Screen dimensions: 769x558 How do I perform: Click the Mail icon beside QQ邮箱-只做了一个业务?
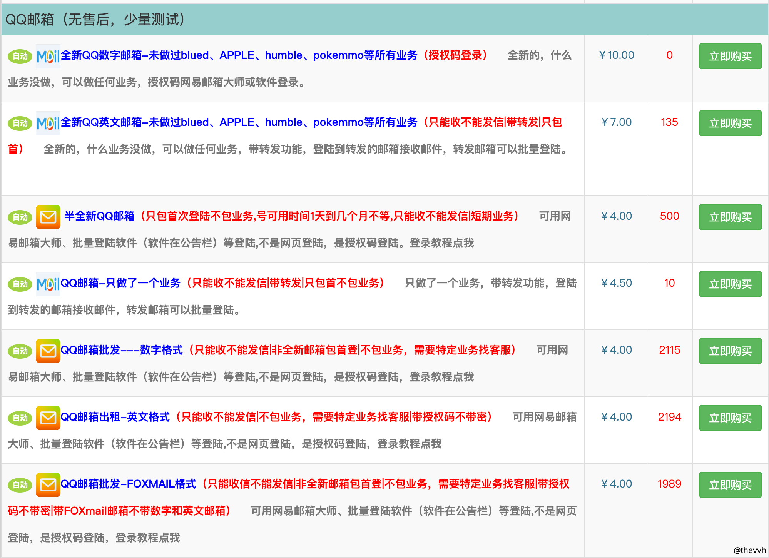[x=48, y=284]
